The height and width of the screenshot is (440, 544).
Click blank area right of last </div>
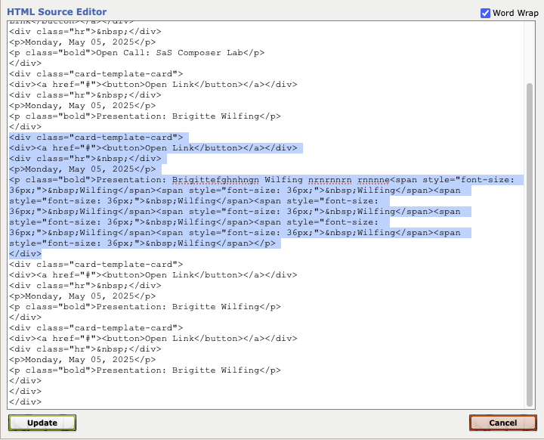tap(264, 401)
